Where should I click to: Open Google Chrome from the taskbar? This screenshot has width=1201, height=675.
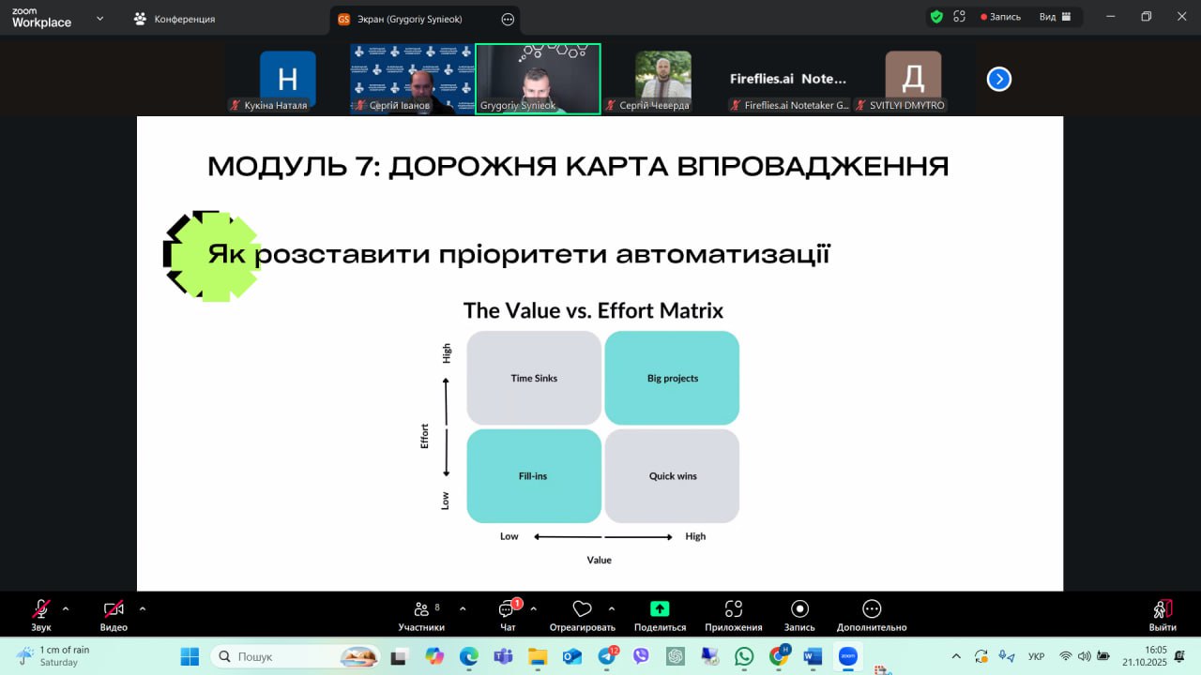[x=779, y=656]
